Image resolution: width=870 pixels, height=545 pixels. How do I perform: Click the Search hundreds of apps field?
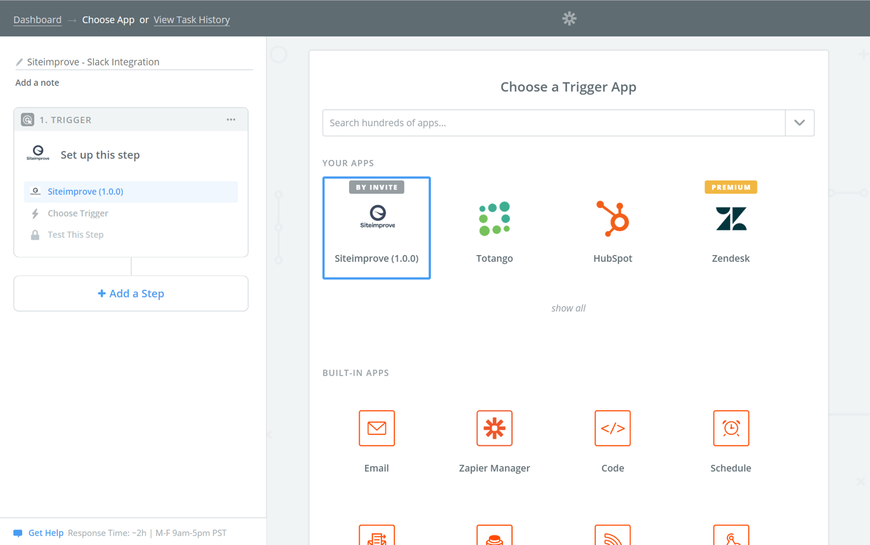(x=553, y=123)
